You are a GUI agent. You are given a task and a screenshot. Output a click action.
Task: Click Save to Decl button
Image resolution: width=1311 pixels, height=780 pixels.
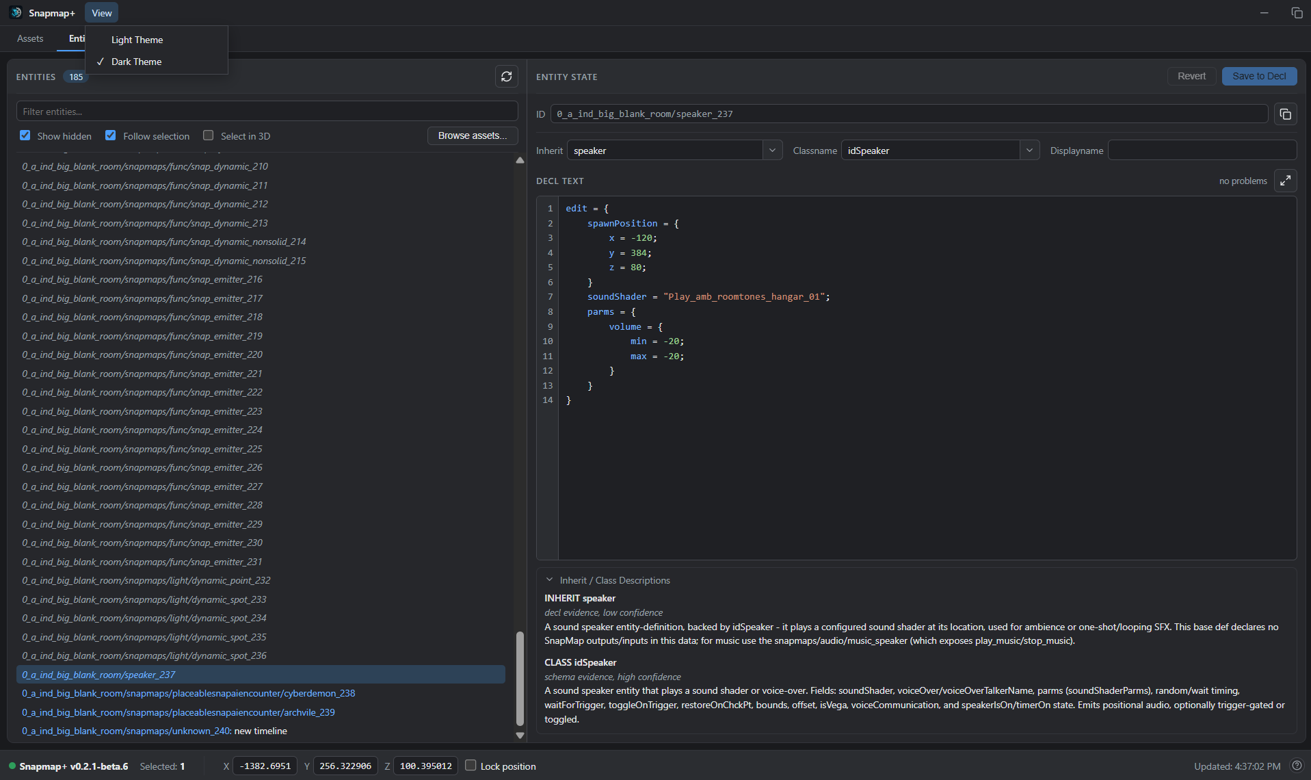pyautogui.click(x=1259, y=76)
